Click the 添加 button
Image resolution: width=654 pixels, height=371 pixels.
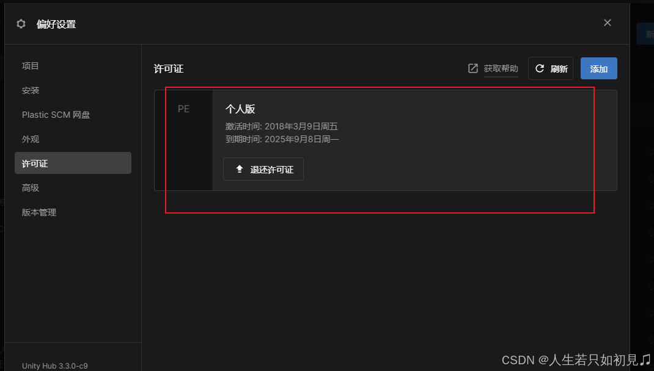pos(598,69)
